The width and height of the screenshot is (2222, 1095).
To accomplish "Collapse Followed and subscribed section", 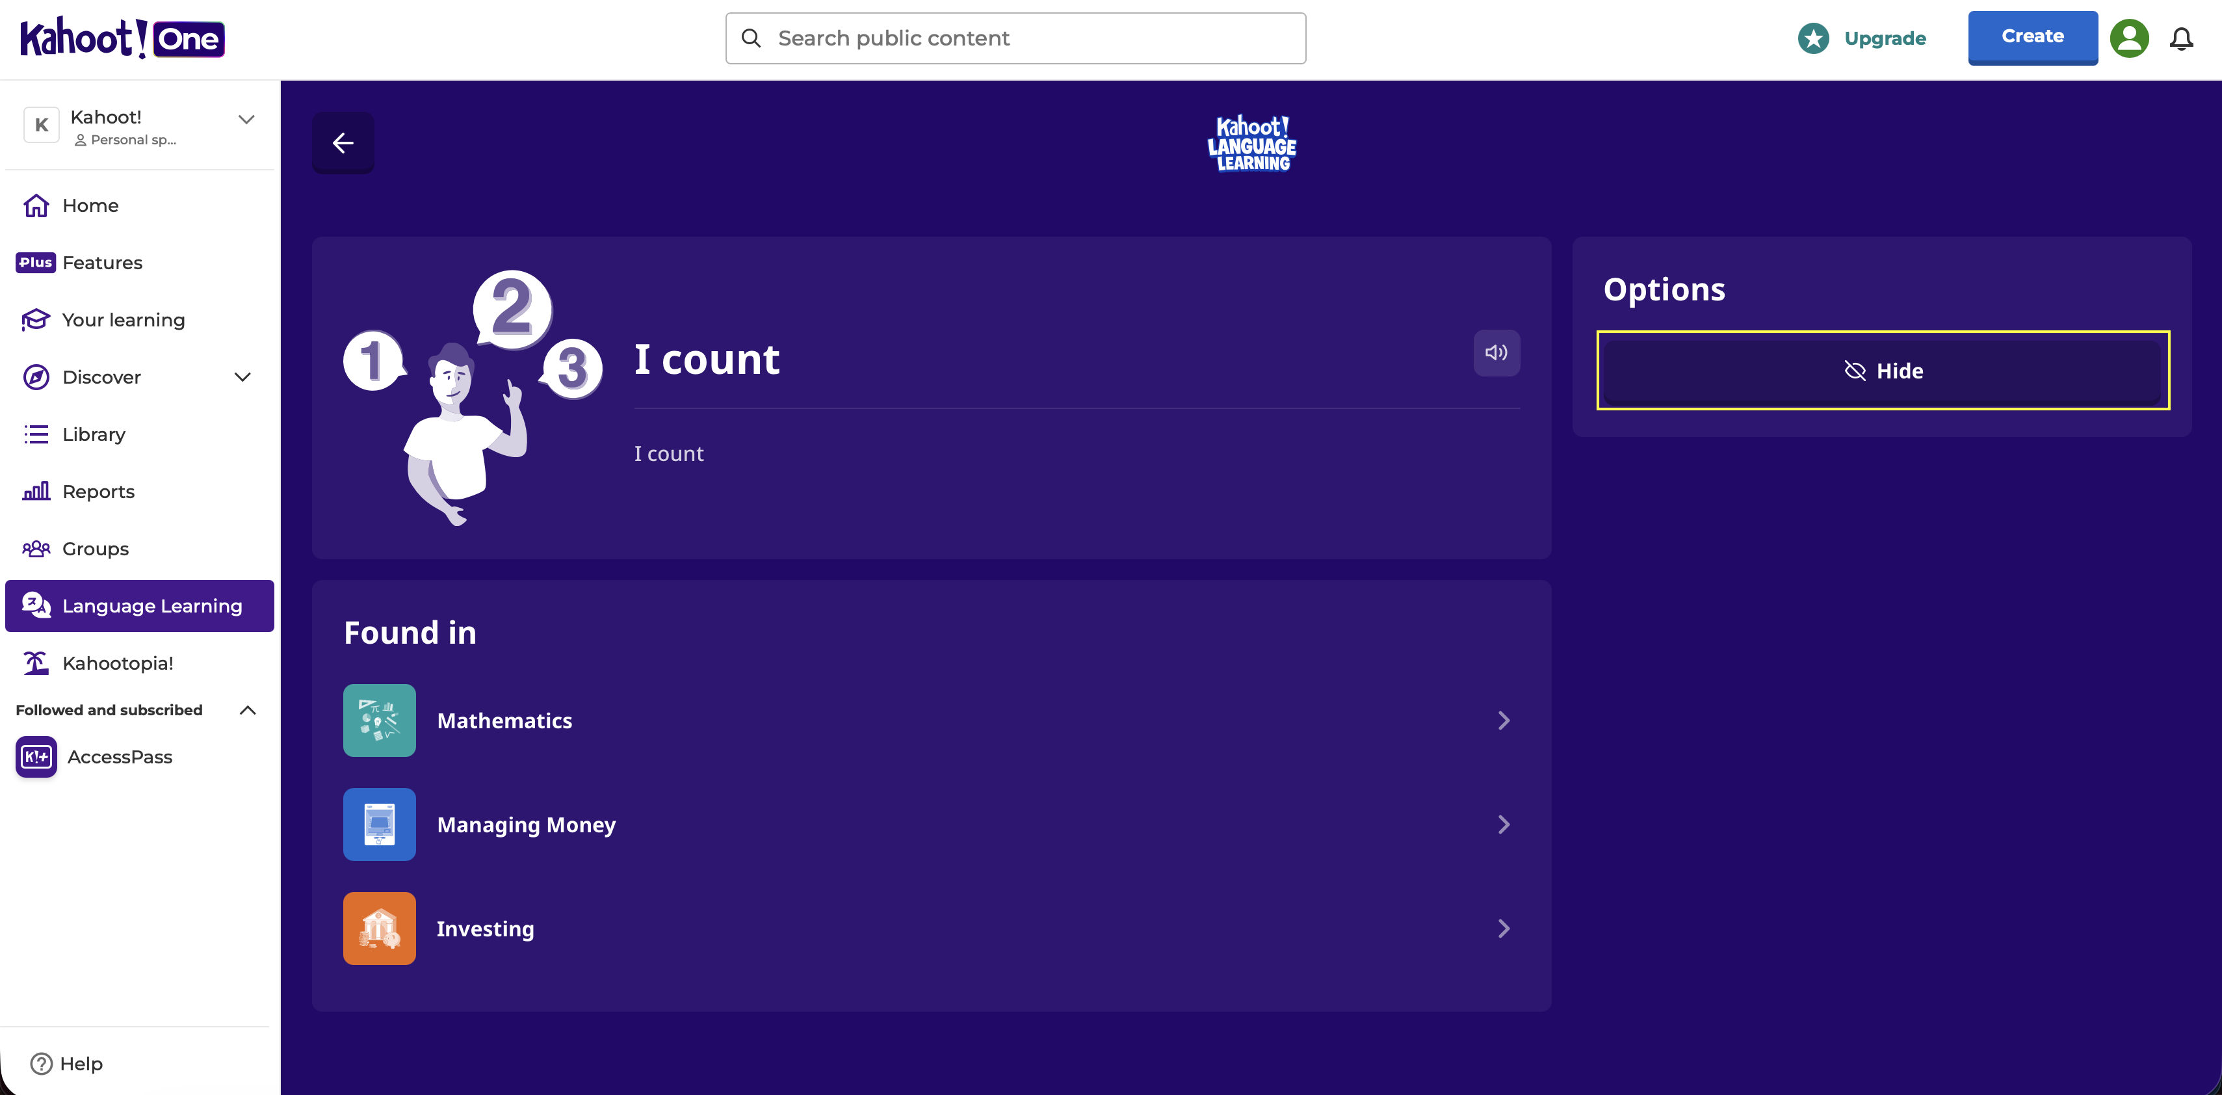I will click(x=248, y=710).
